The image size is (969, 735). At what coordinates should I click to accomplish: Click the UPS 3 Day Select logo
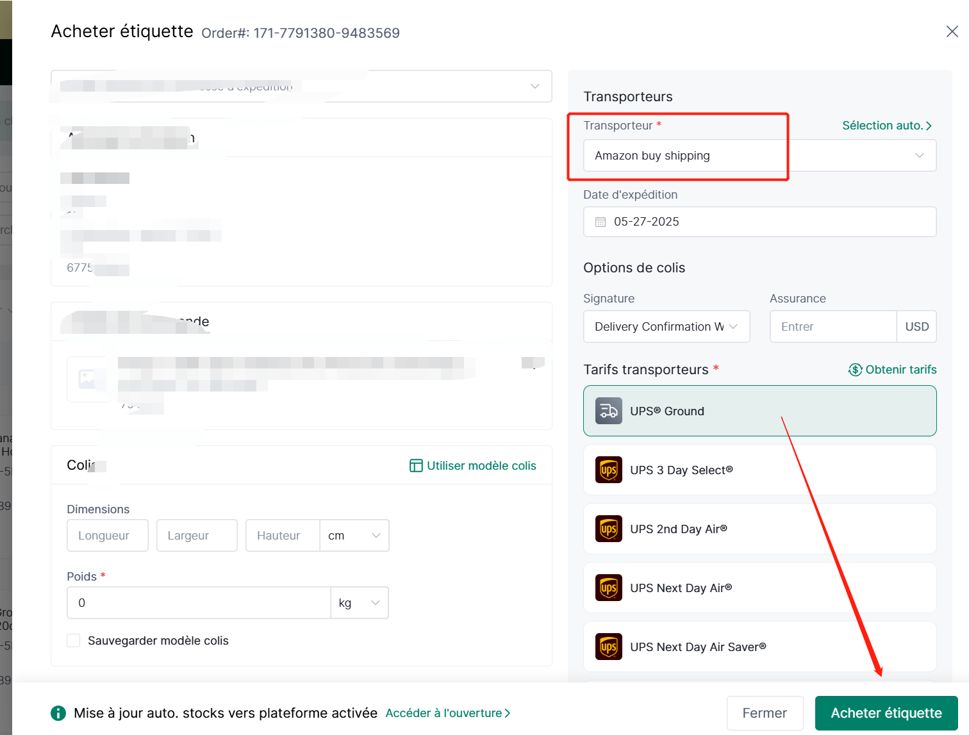tap(608, 470)
